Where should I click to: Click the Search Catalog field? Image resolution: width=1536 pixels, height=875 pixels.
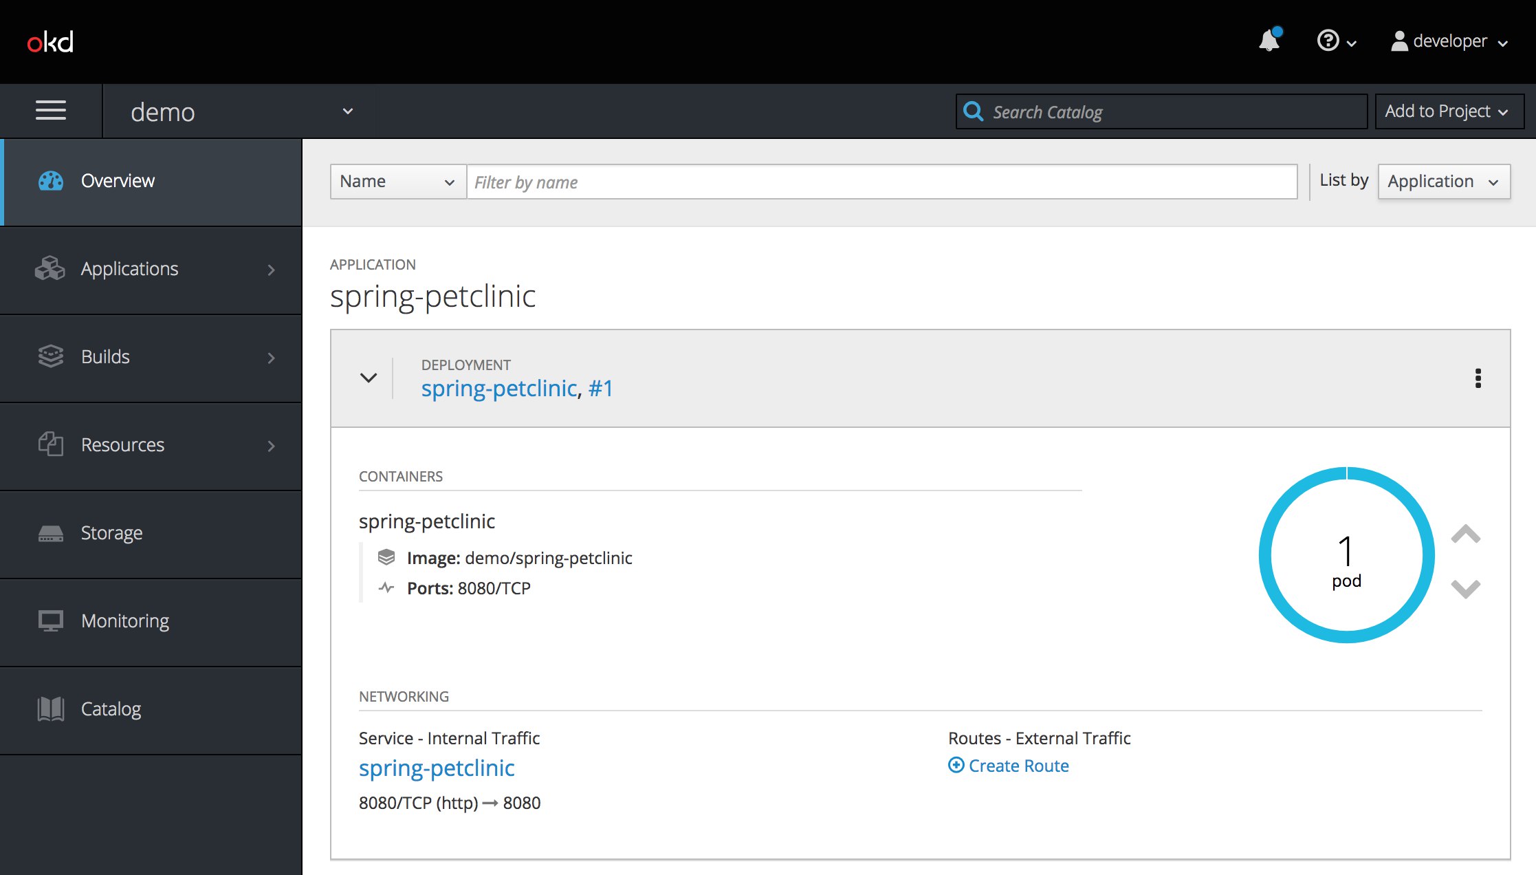[1161, 111]
